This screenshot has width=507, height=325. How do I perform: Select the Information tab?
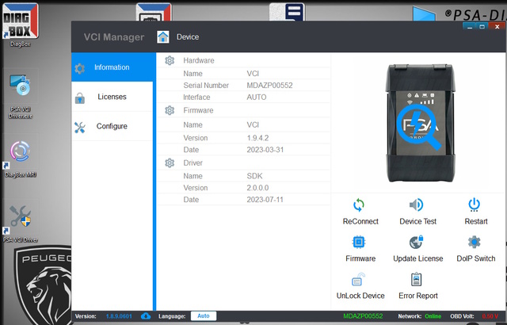(112, 67)
